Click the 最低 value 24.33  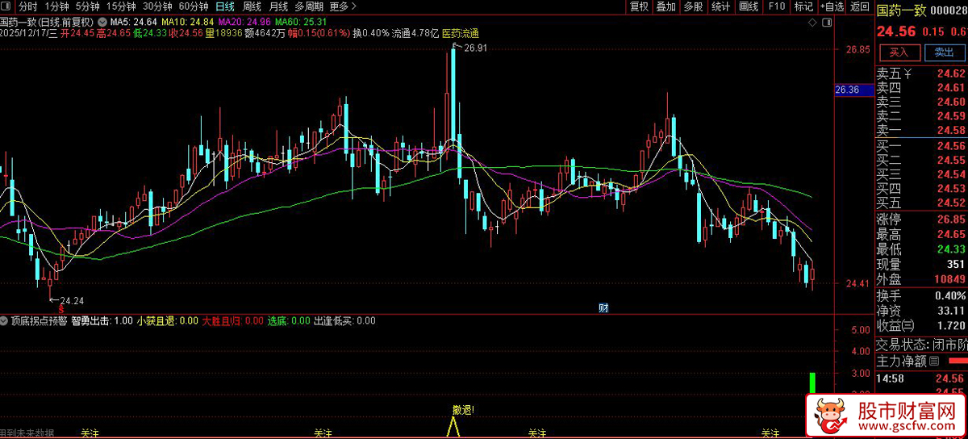[951, 249]
